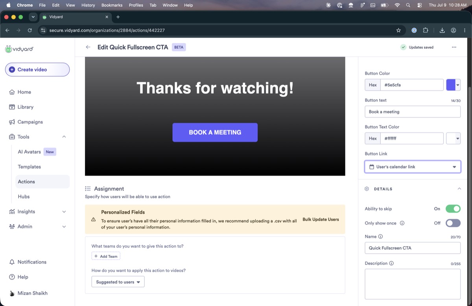Image resolution: width=472 pixels, height=306 pixels.
Task: Click the Admin people icon
Action: [12, 226]
